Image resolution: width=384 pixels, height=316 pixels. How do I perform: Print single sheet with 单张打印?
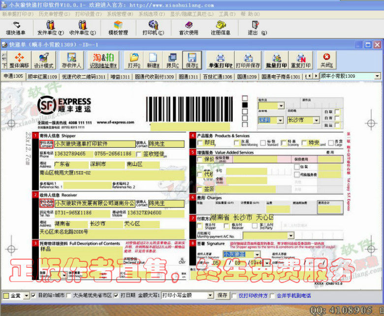click(x=221, y=60)
